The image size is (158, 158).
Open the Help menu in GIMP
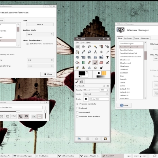point(88,42)
